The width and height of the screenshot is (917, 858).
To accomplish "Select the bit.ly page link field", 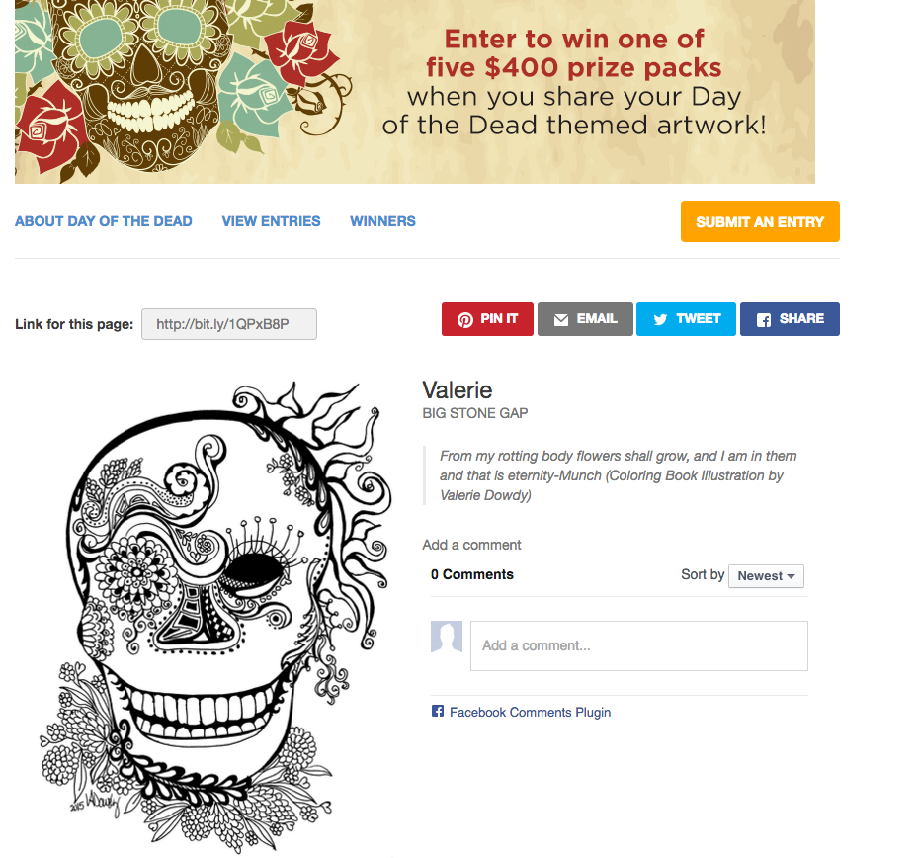I will point(229,324).
